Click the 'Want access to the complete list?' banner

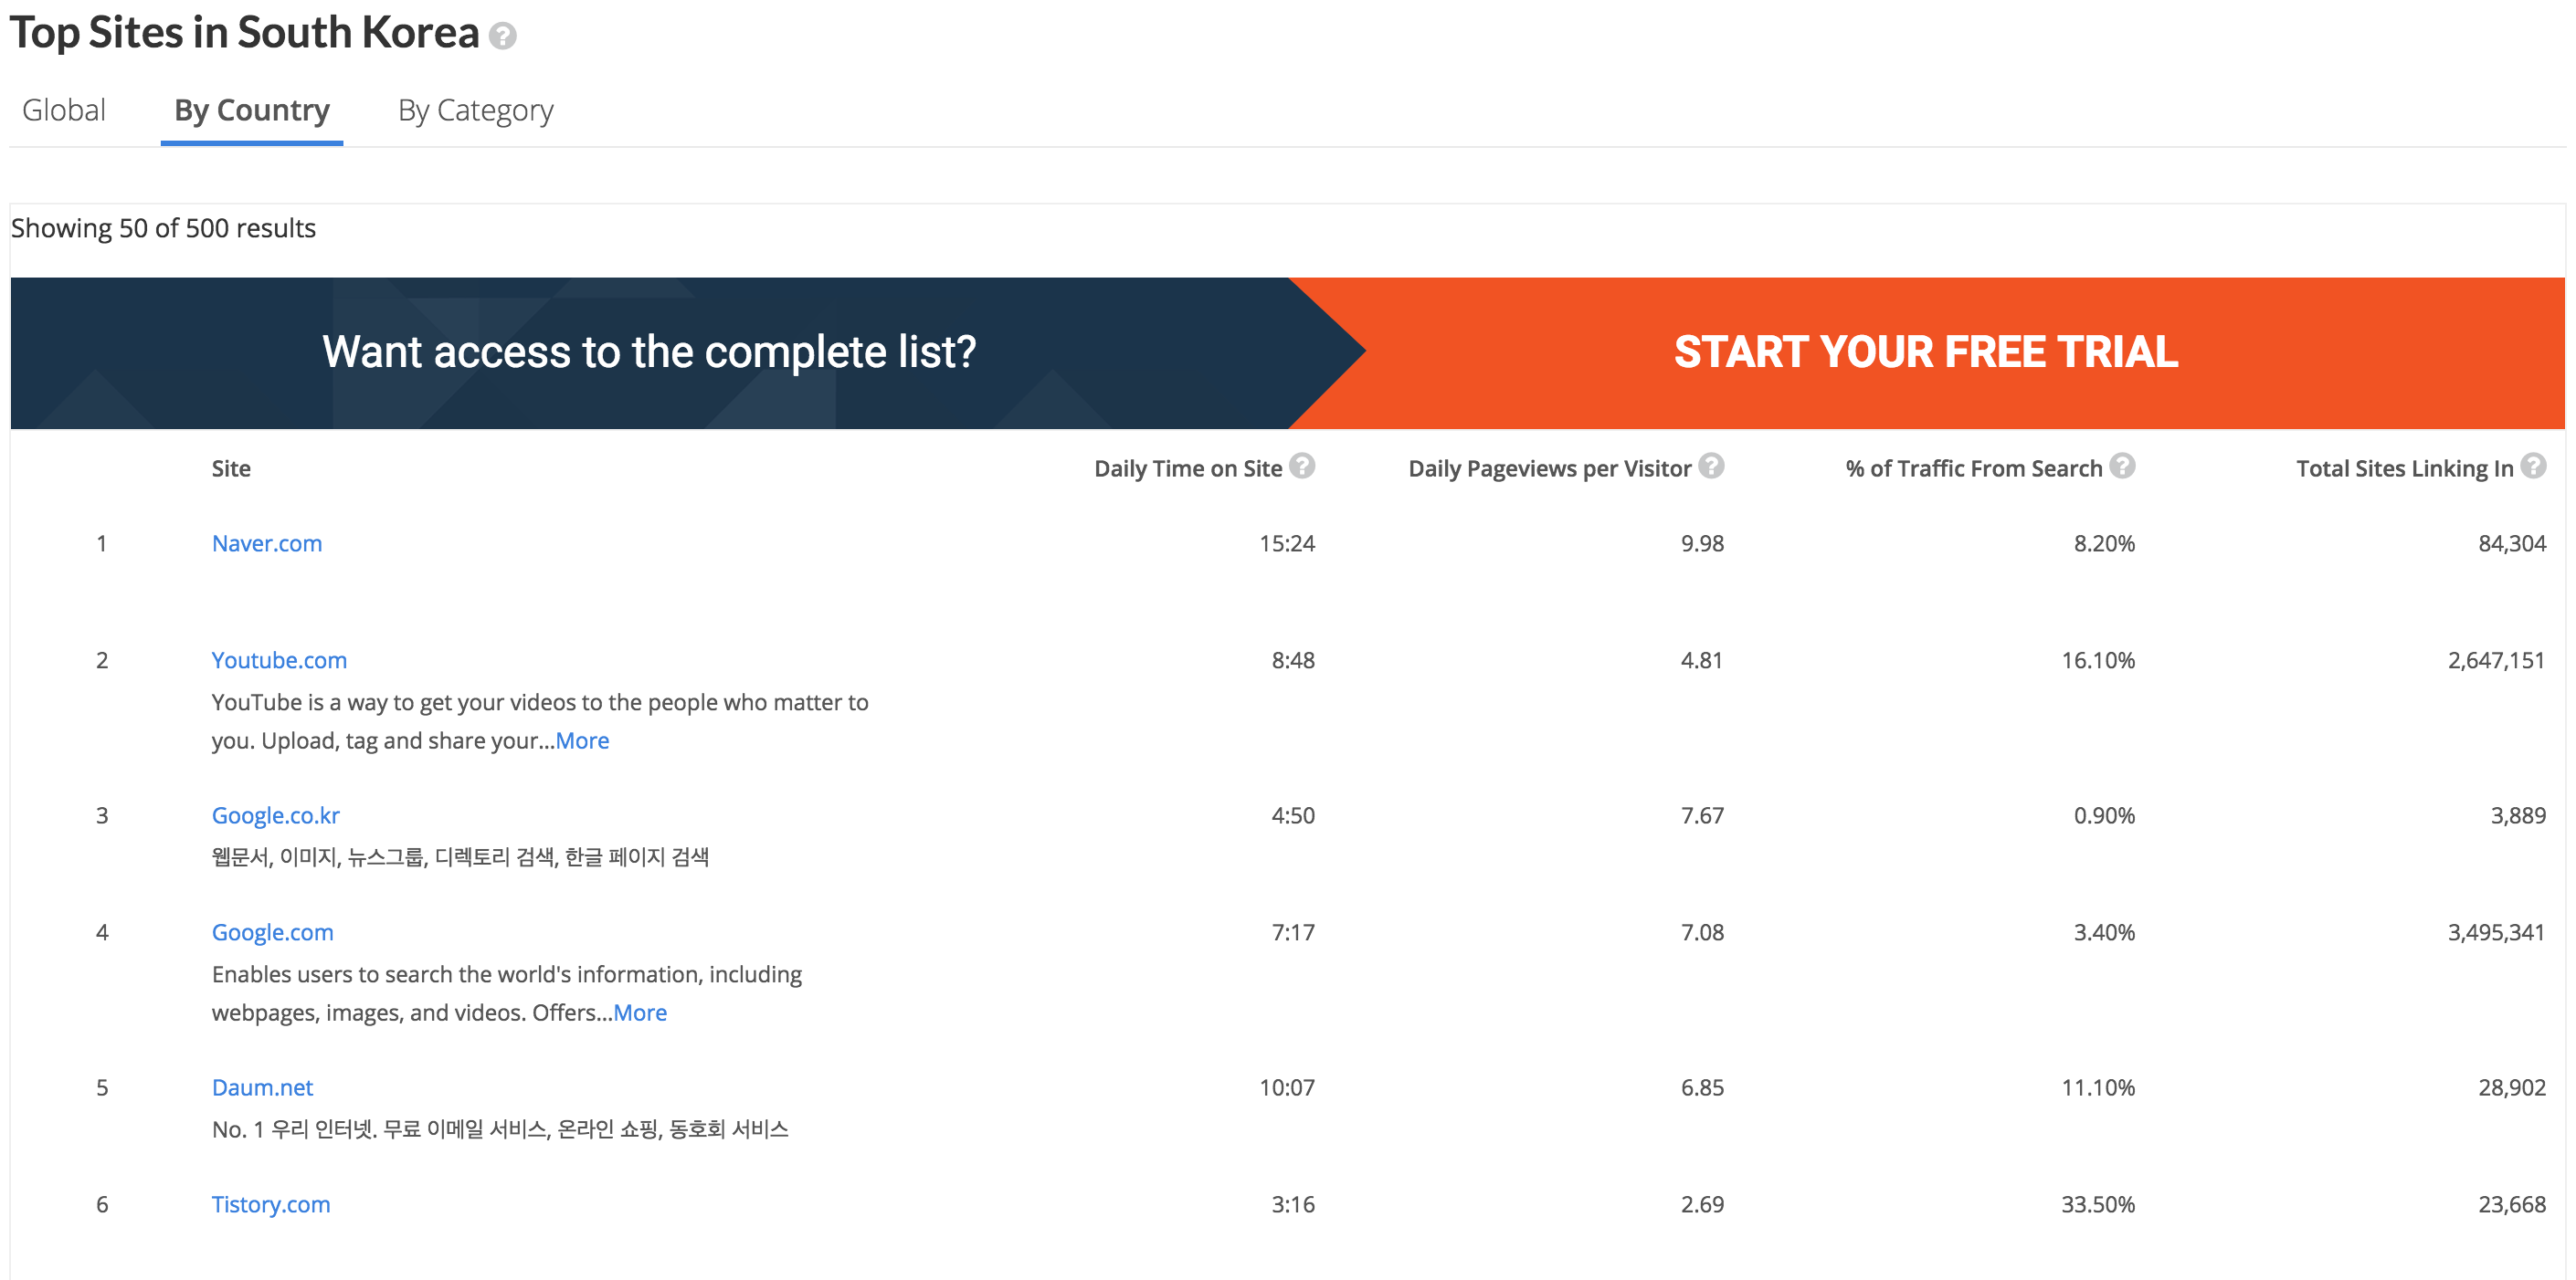pos(649,352)
